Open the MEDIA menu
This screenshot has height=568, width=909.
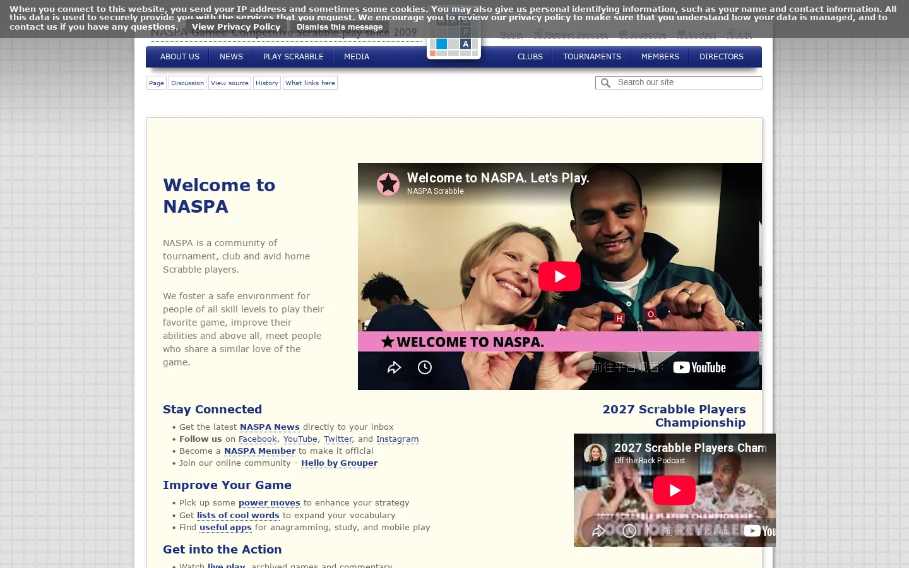[357, 57]
